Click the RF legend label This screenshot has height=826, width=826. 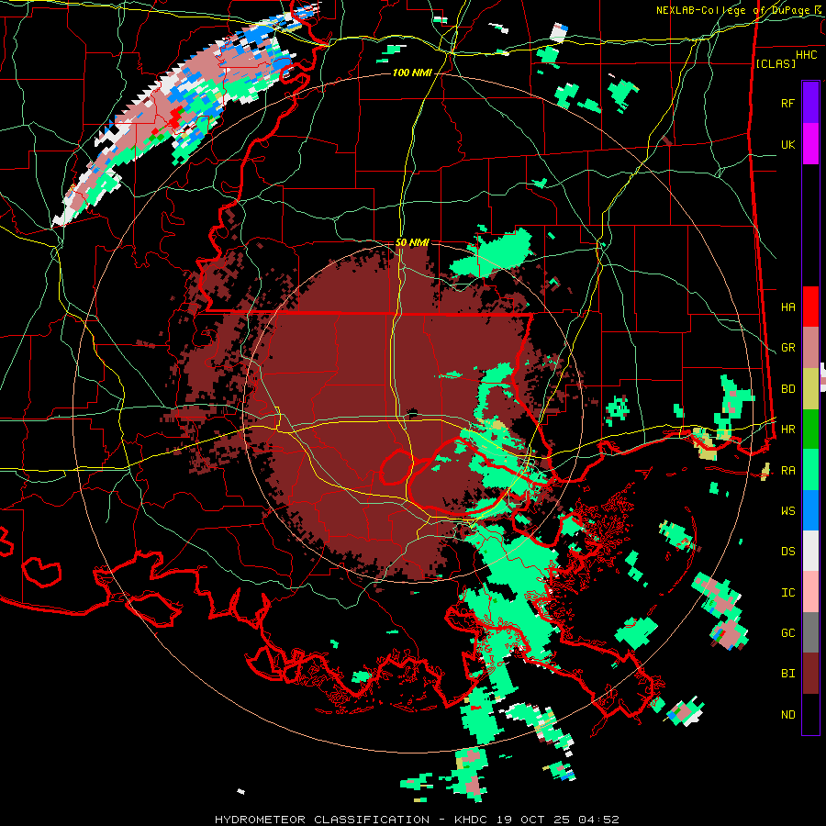[787, 103]
